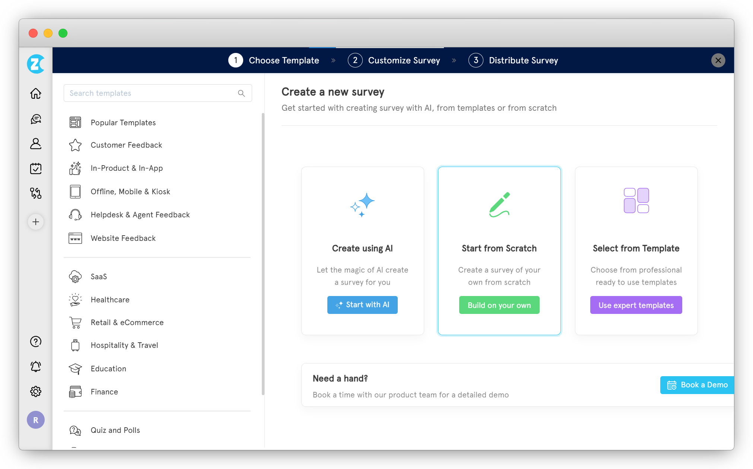Close the survey creation wizard
The width and height of the screenshot is (753, 469).
click(718, 60)
